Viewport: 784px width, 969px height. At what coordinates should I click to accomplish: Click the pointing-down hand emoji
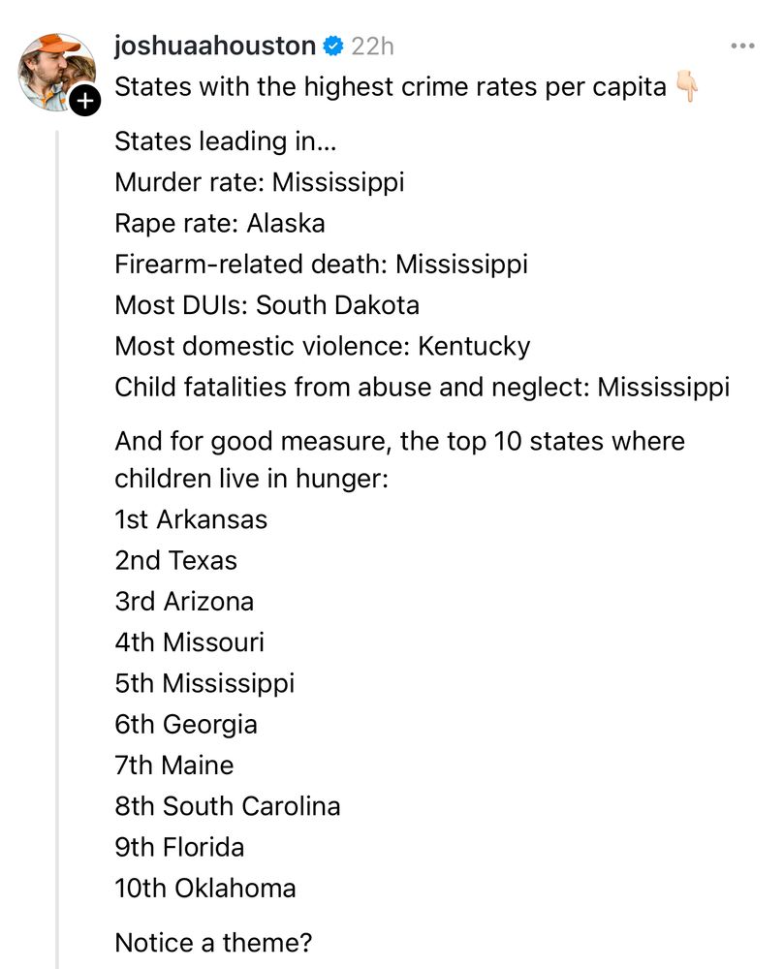[687, 87]
